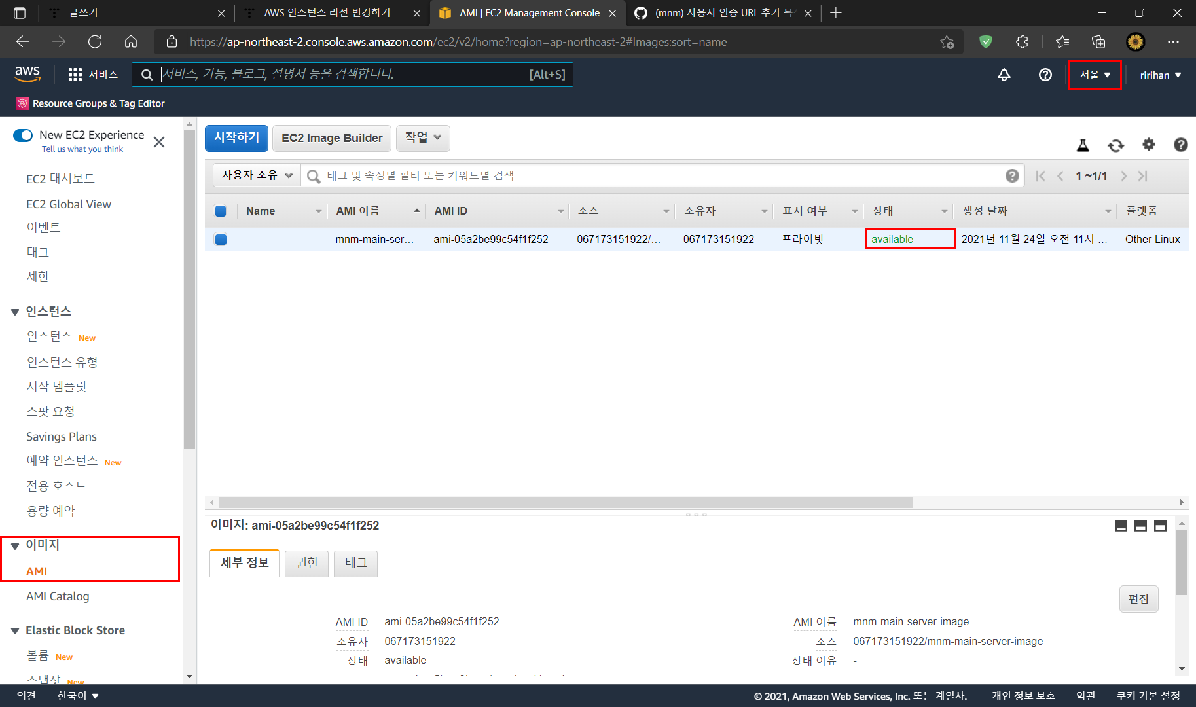Toggle the select-all header checkbox
The width and height of the screenshot is (1196, 707).
pos(221,211)
